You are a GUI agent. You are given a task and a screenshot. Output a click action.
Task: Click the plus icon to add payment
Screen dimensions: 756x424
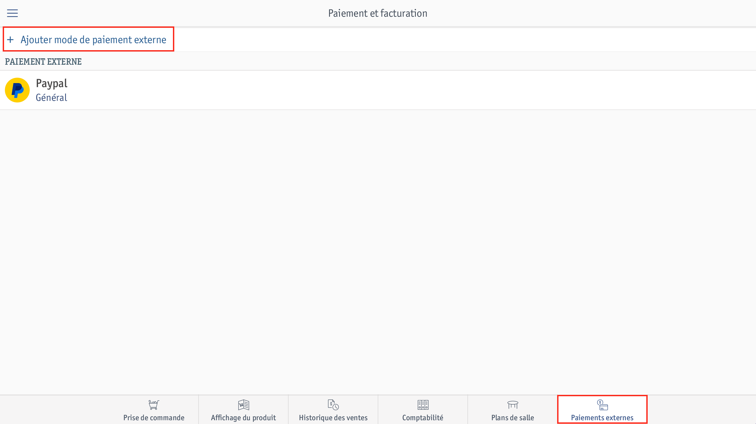pyautogui.click(x=10, y=40)
